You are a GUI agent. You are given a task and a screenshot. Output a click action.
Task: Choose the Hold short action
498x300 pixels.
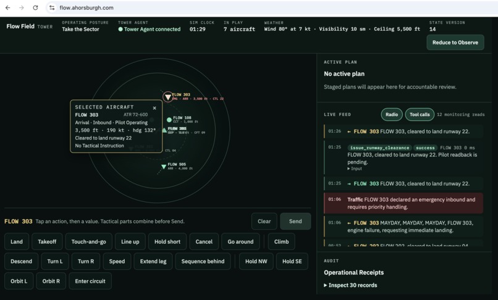[167, 241]
